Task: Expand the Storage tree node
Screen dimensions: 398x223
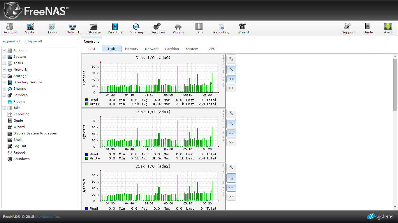Action: [x=4, y=76]
